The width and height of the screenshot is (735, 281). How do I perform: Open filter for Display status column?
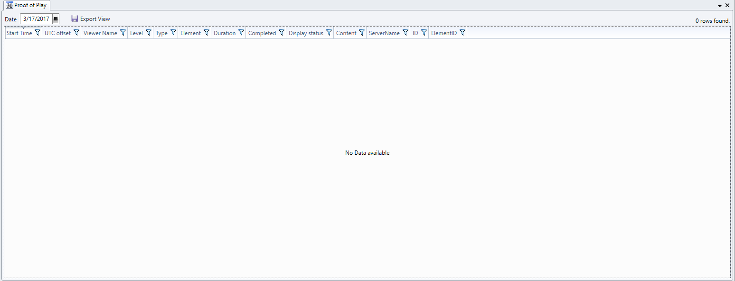(329, 33)
